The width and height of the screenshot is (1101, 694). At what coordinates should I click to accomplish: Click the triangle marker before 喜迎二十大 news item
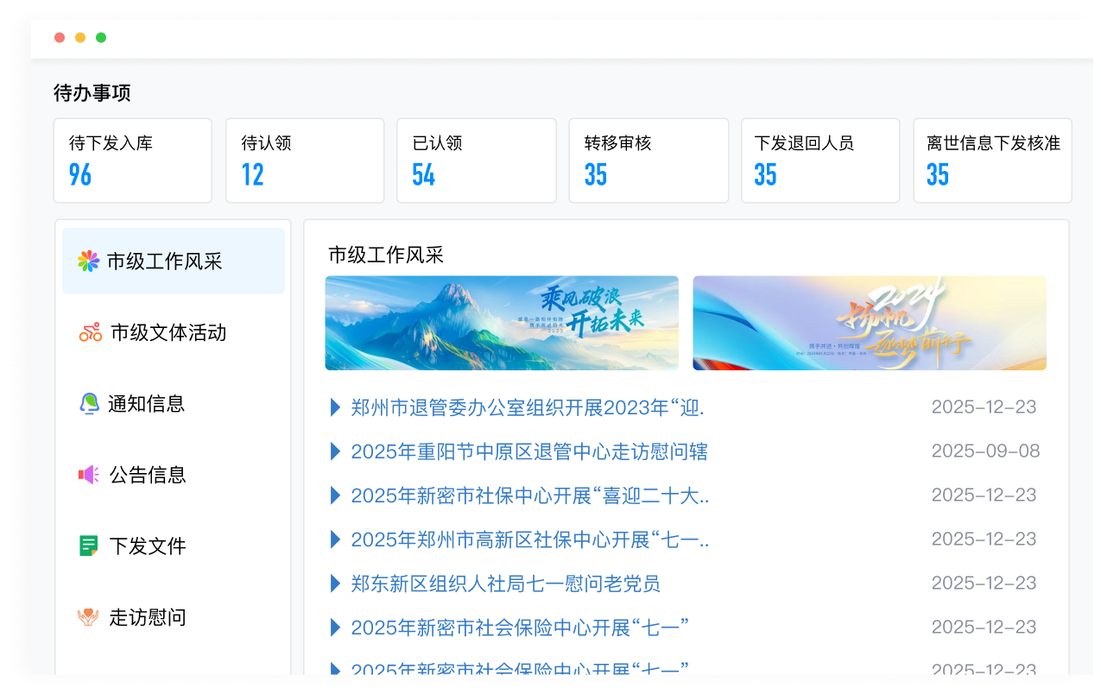pos(335,495)
